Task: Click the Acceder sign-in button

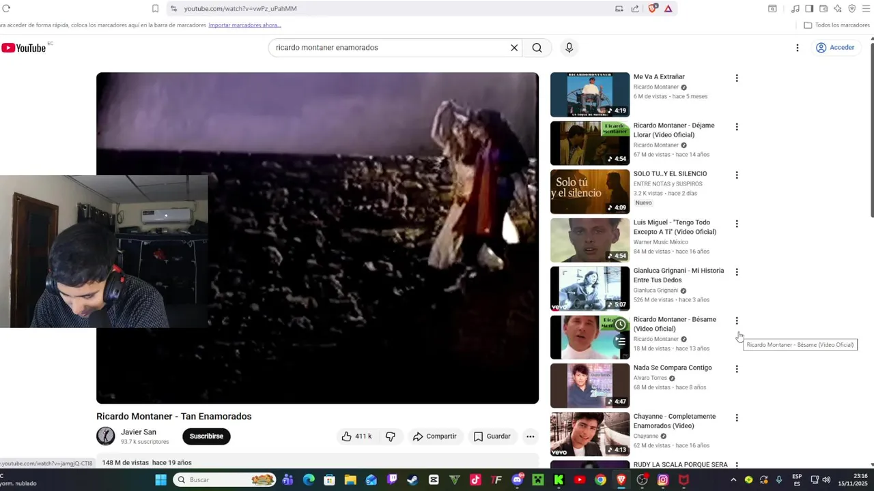Action: [x=835, y=48]
